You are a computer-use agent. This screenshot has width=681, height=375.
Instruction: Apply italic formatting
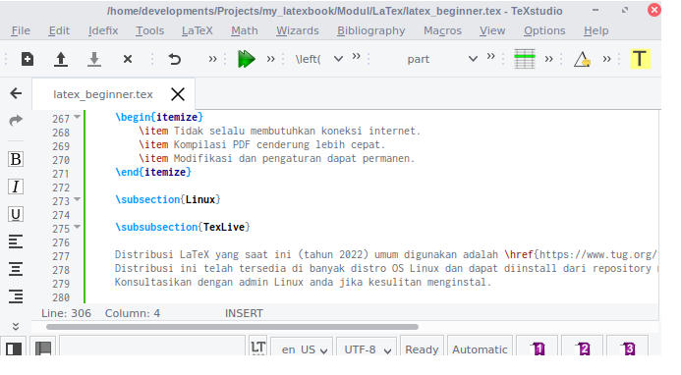pos(16,187)
